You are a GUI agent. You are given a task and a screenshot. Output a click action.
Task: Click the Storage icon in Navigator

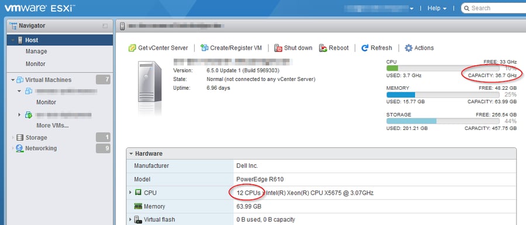coord(20,138)
